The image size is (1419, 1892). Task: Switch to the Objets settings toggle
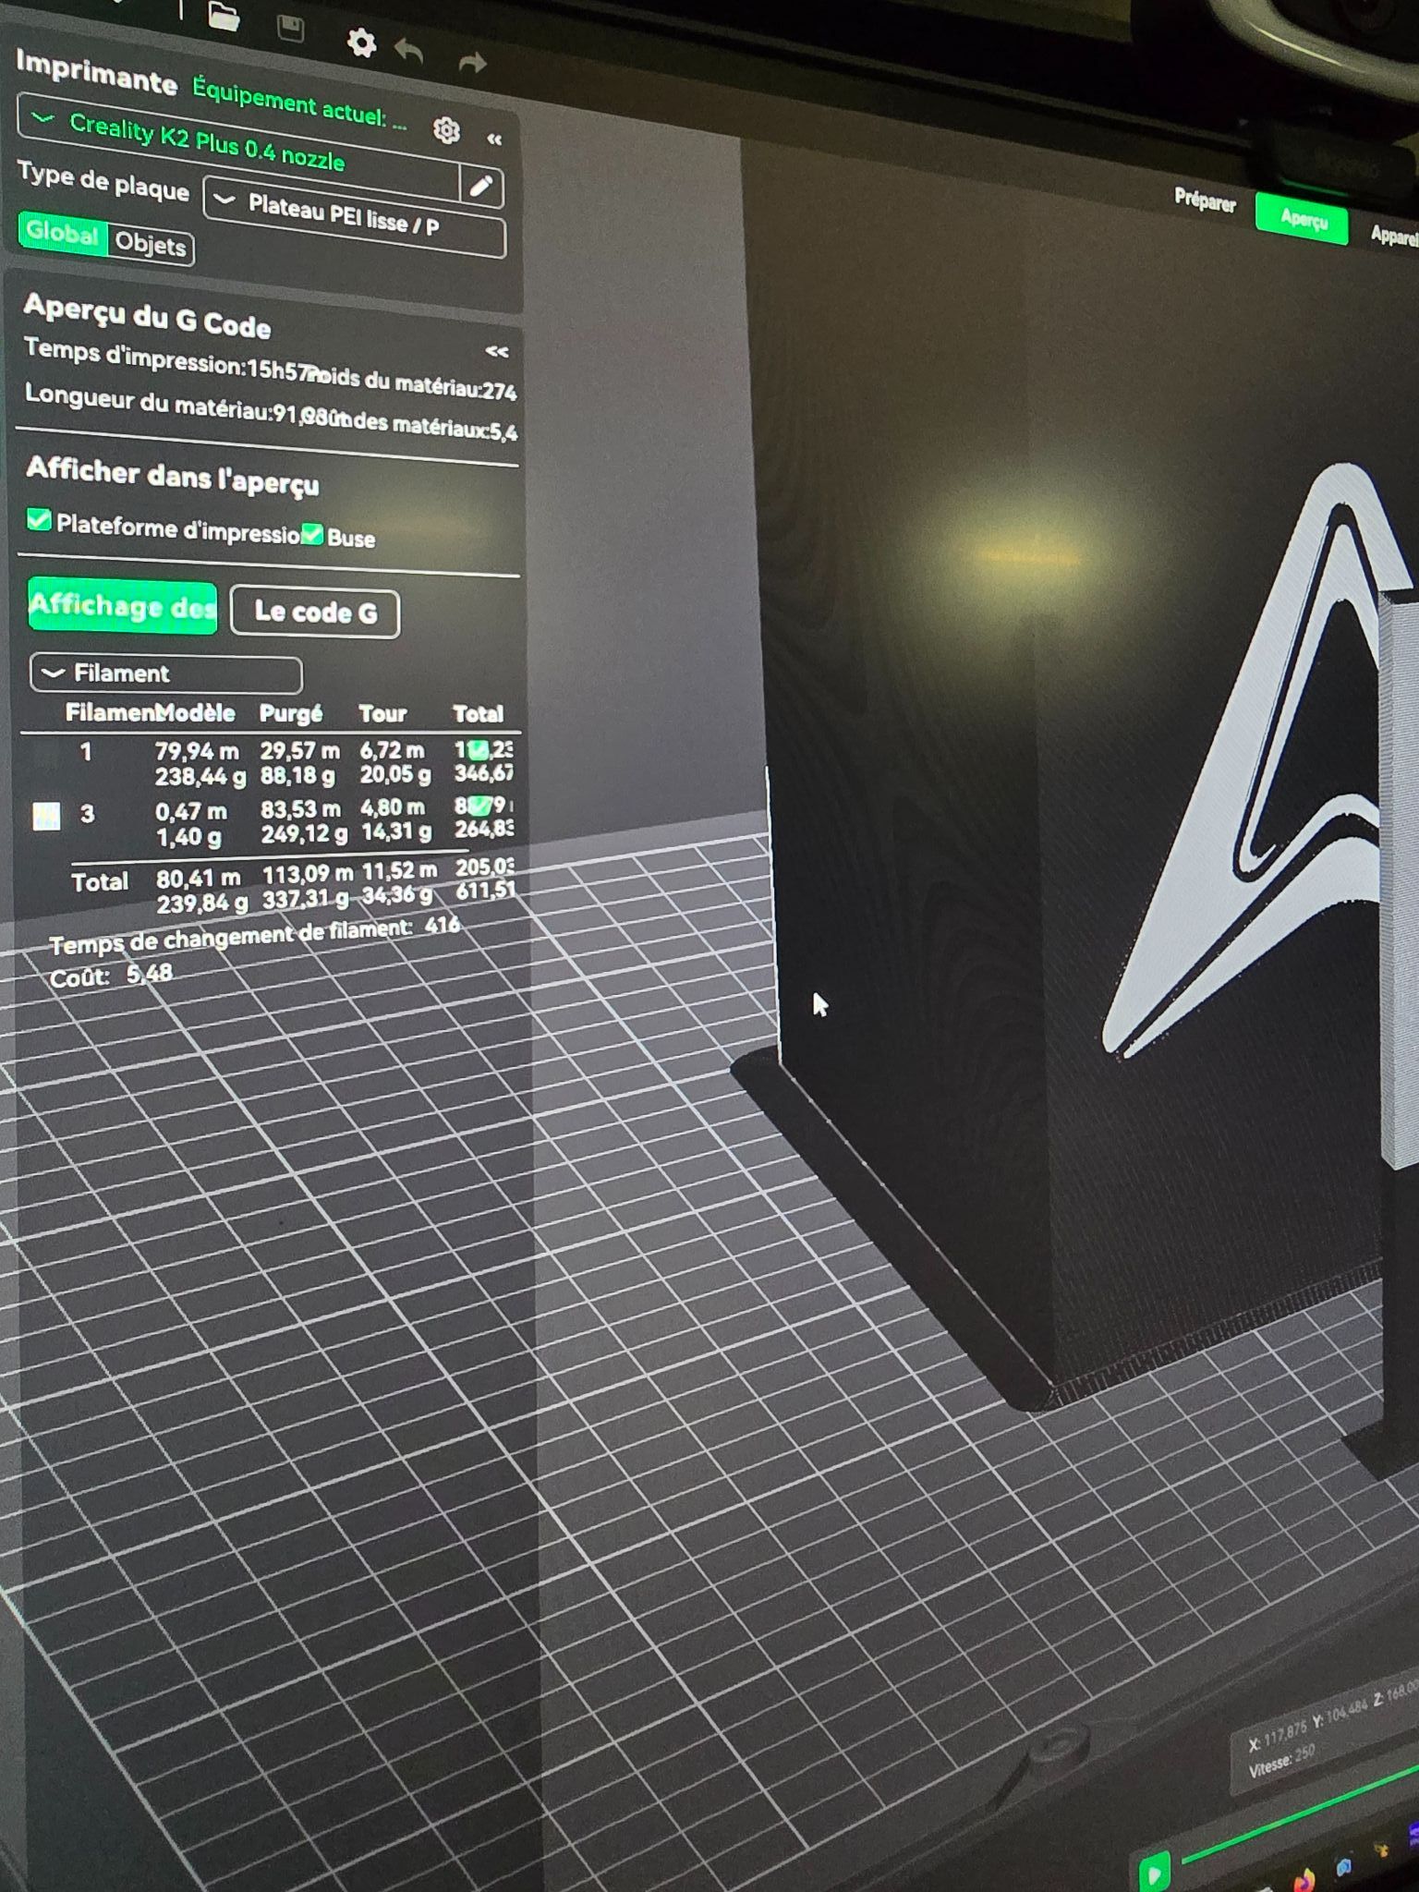151,245
